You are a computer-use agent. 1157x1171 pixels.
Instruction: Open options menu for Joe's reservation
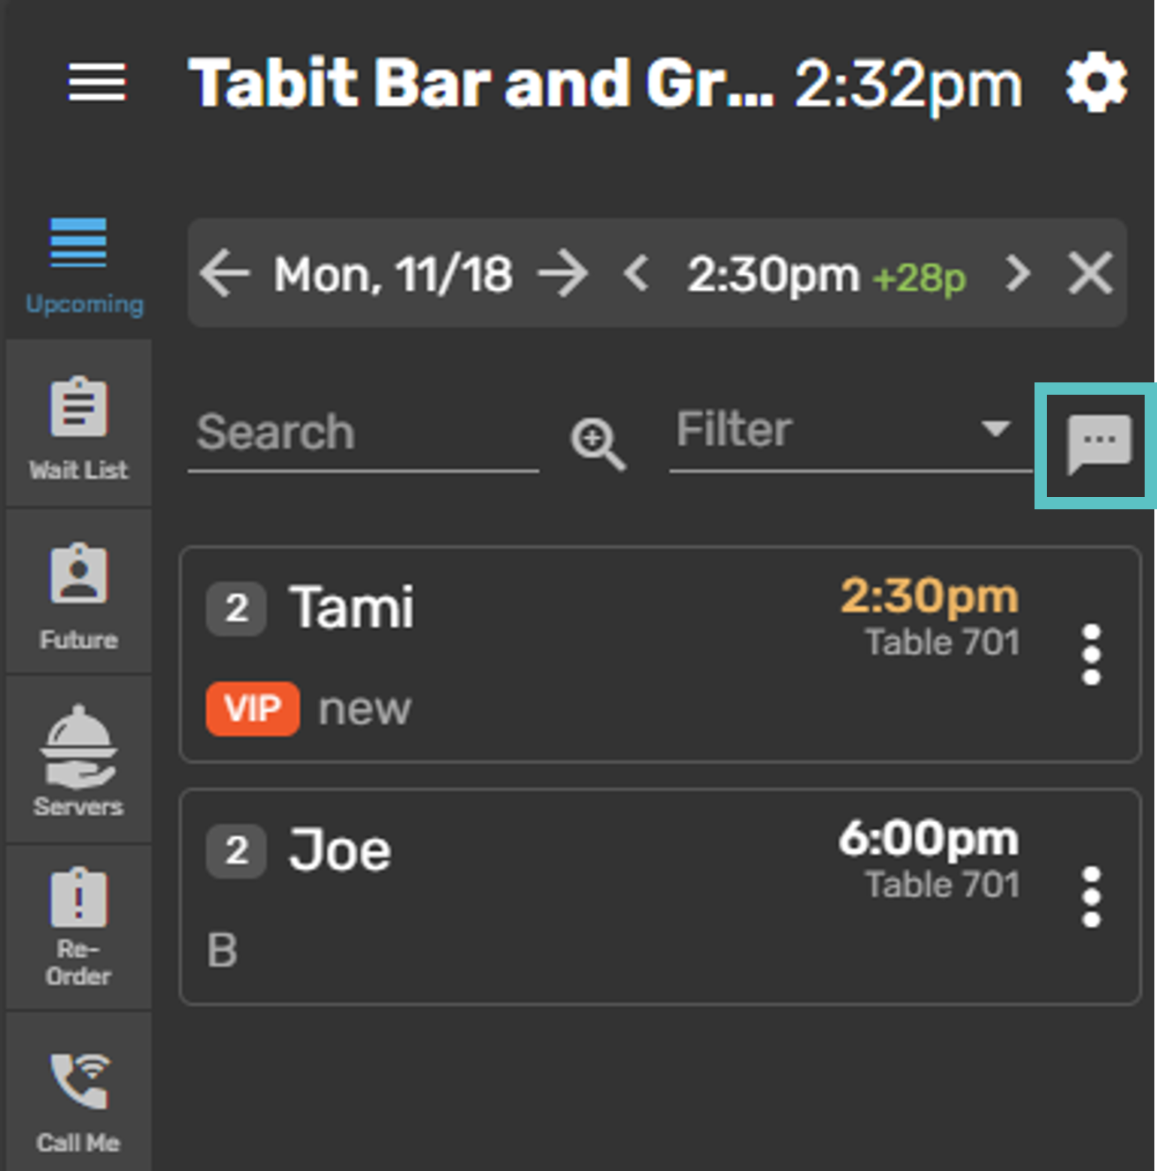pyautogui.click(x=1091, y=897)
